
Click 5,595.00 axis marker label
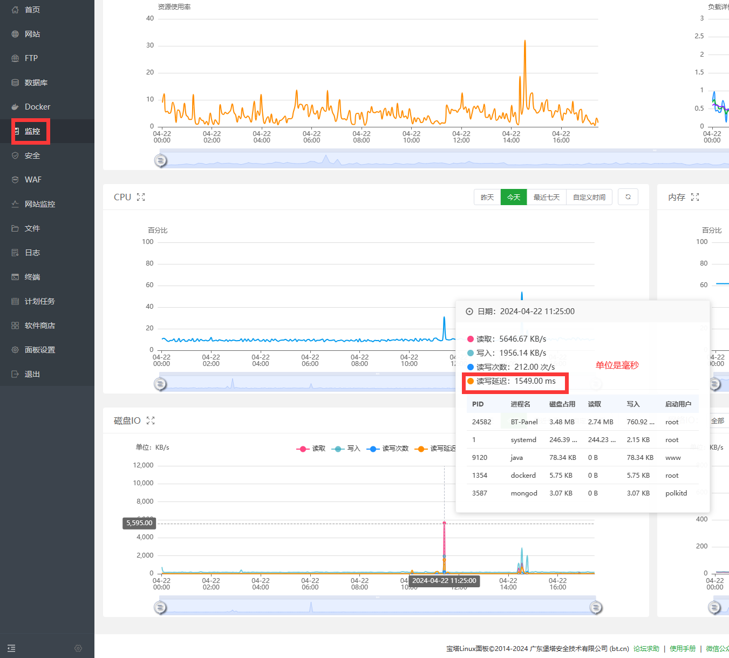[139, 523]
